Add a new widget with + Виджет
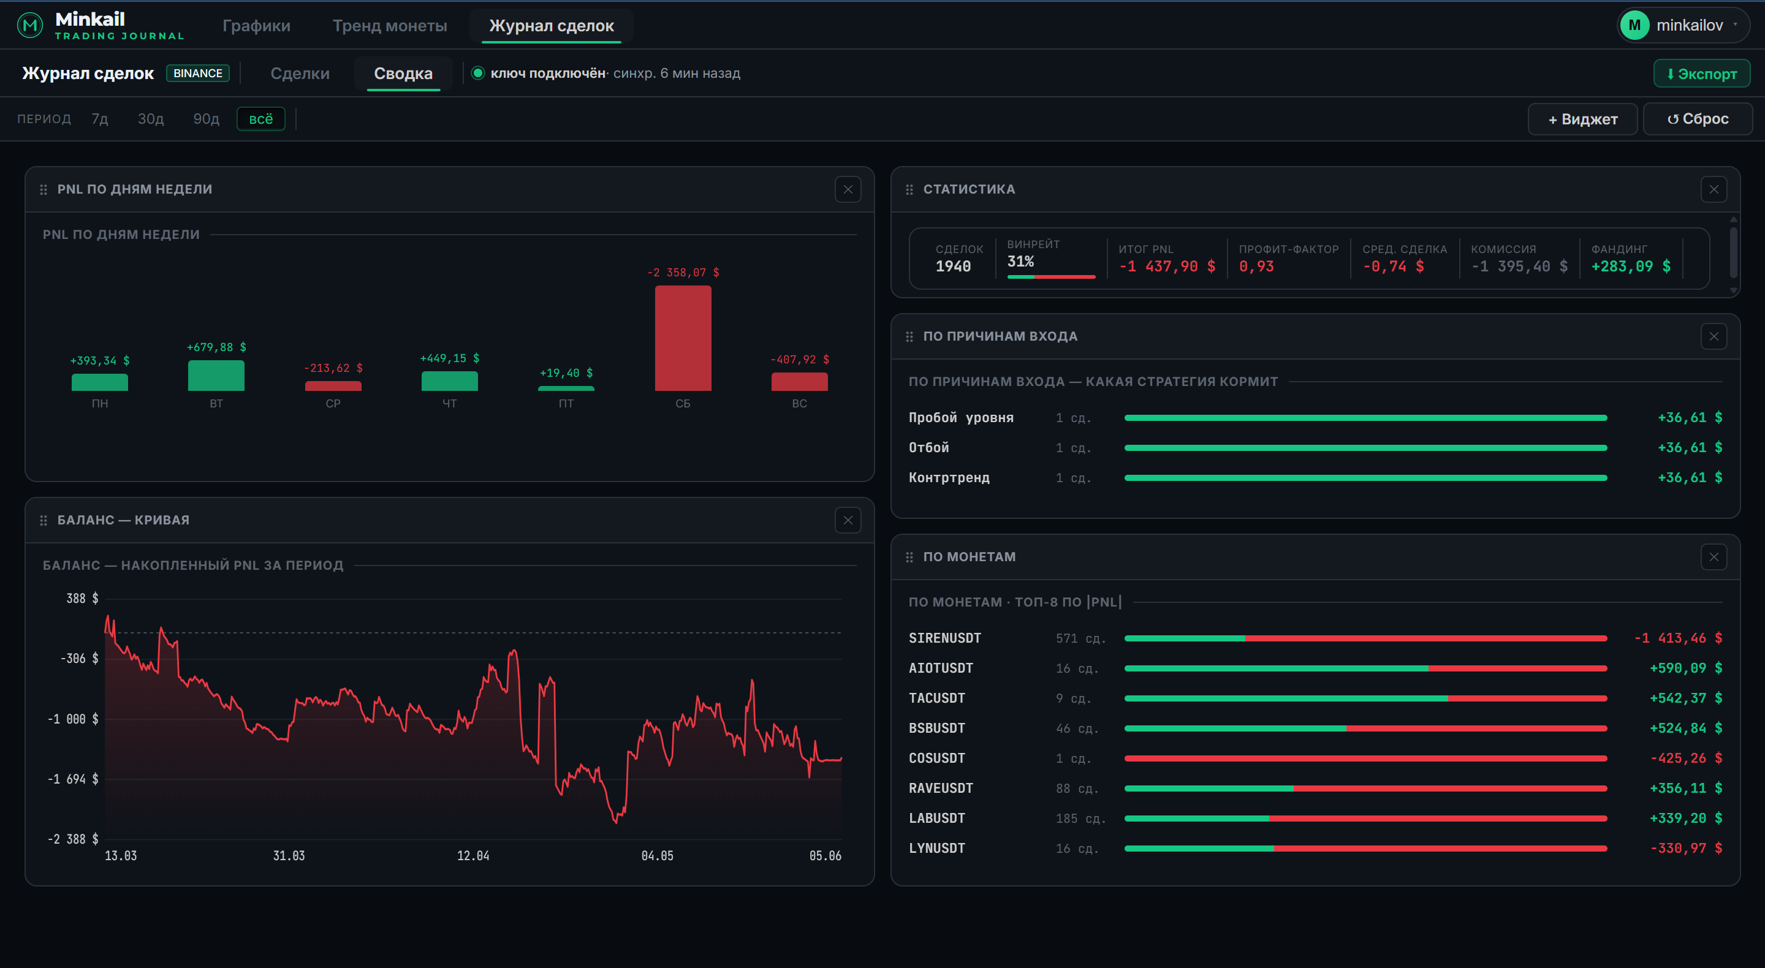The image size is (1765, 968). tap(1583, 118)
